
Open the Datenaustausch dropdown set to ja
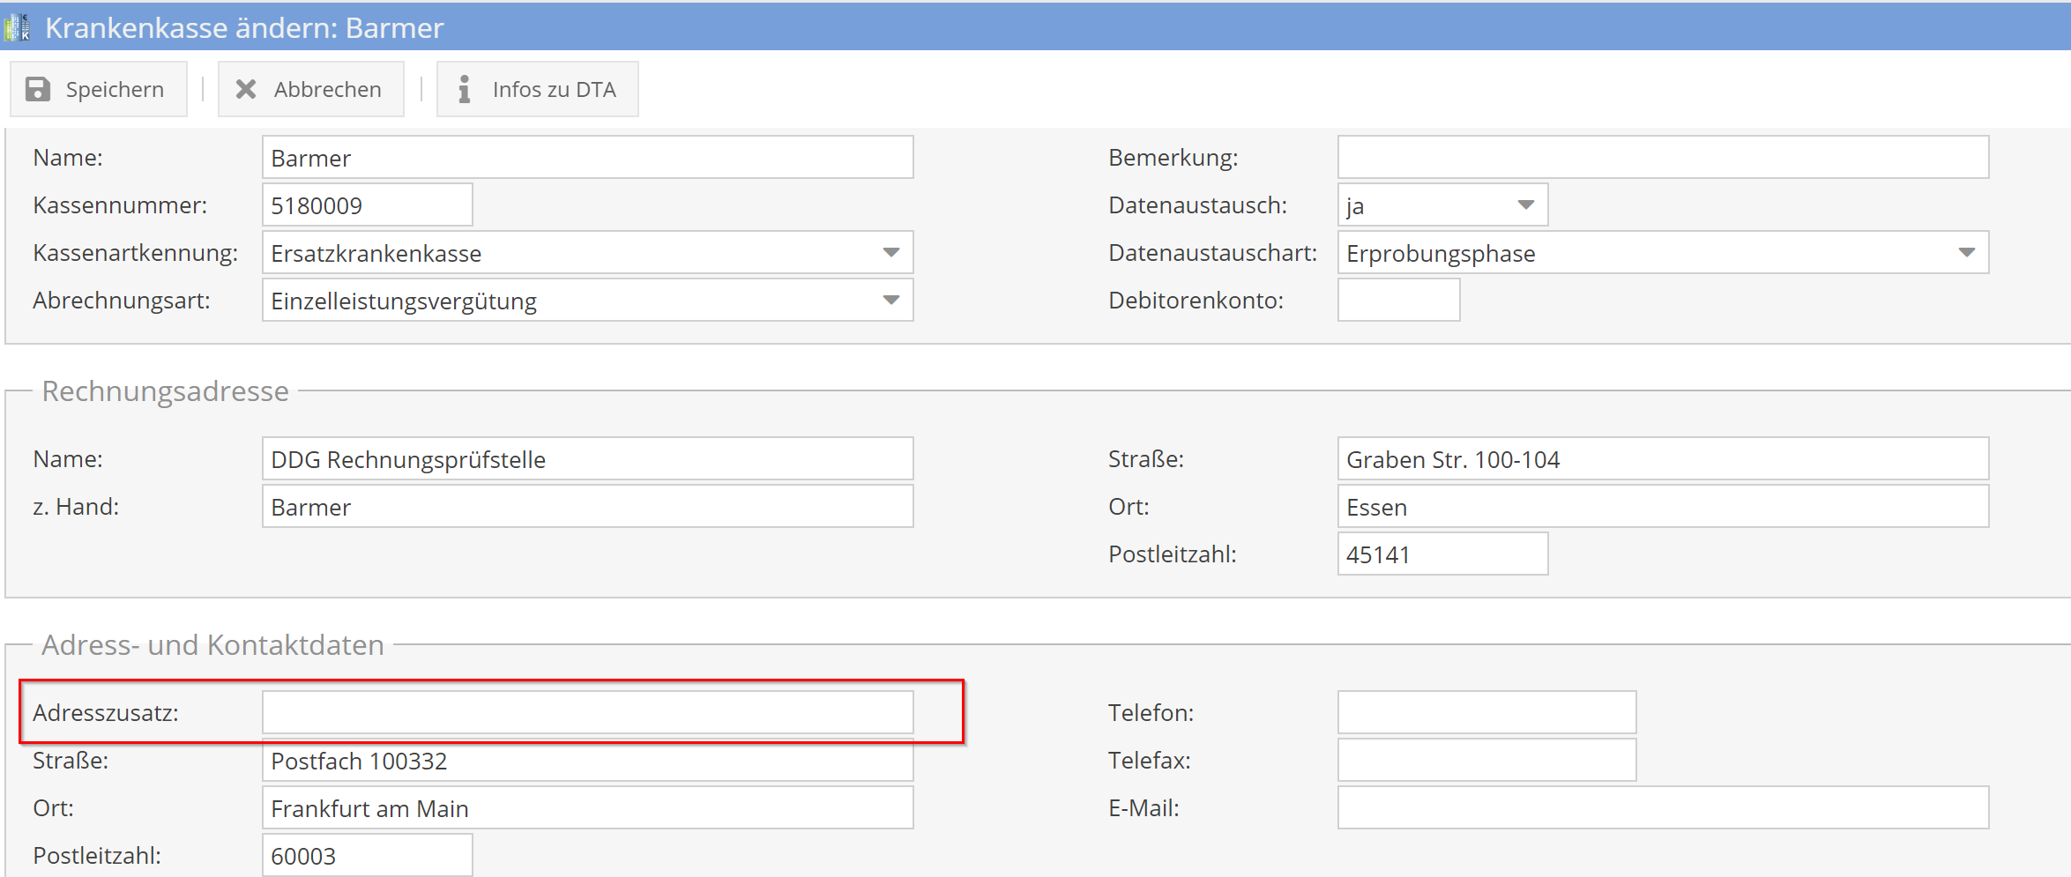tap(1525, 205)
